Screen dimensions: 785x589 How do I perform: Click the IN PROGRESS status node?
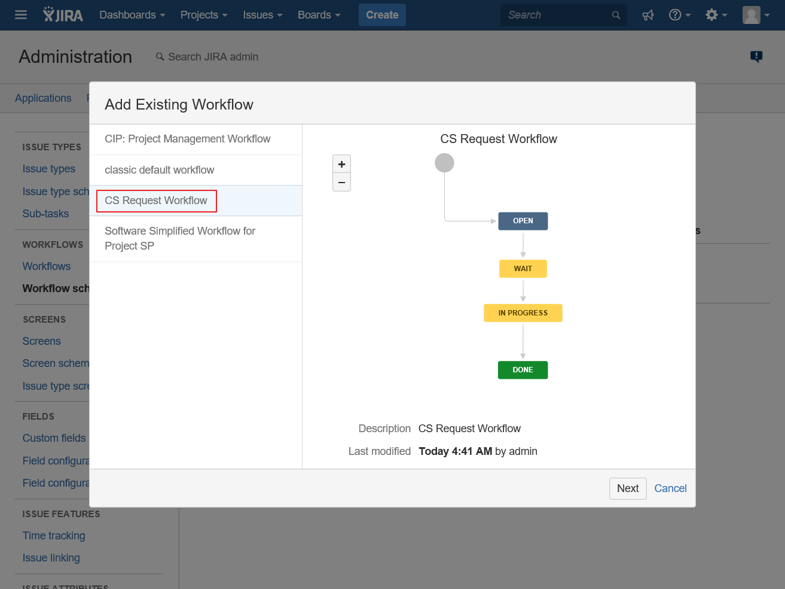pos(523,313)
